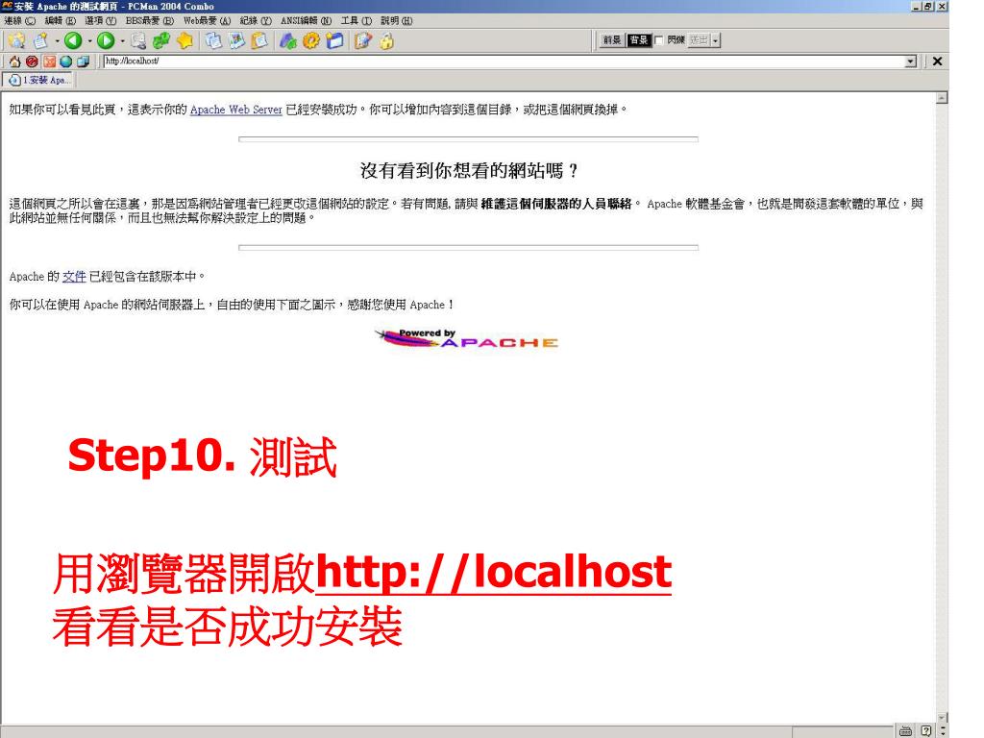984x738 pixels.
Task: Click the yellow star favorites icon
Action: [x=184, y=40]
